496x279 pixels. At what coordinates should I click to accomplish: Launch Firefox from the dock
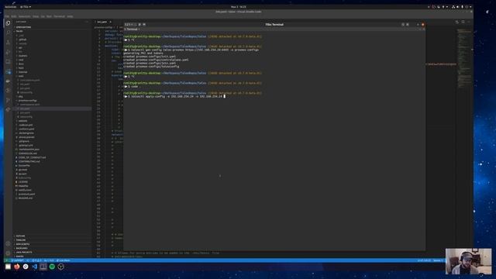[17, 267]
